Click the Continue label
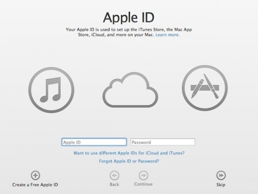 [143, 184]
